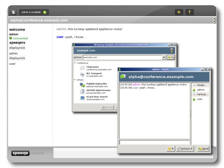Select the Chatrooms service icon
224x168 pixels.
point(82,68)
